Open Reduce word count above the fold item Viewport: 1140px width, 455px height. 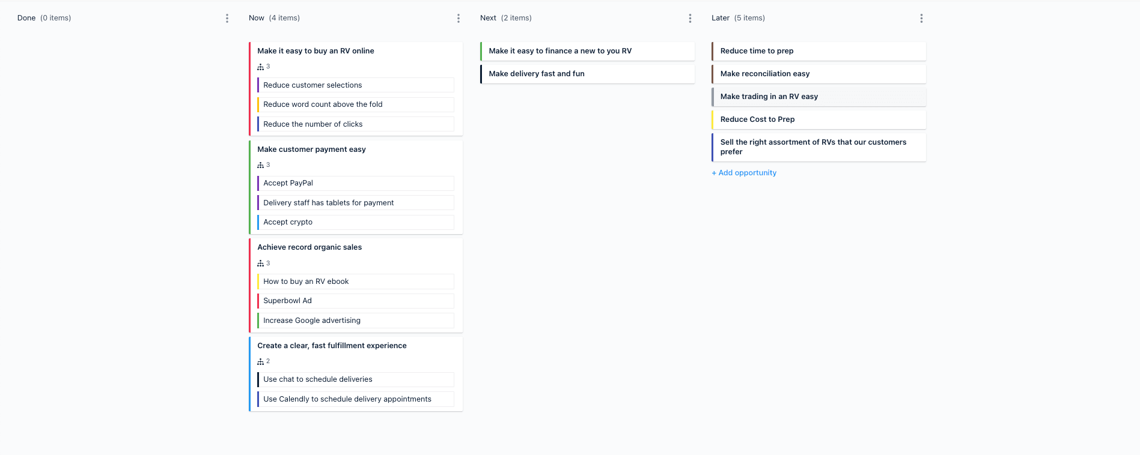tap(356, 104)
